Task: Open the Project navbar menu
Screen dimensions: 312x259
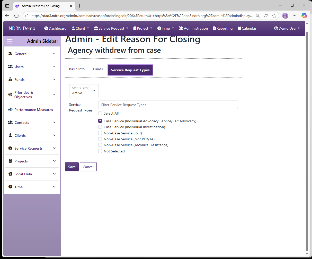Action: click(x=143, y=28)
